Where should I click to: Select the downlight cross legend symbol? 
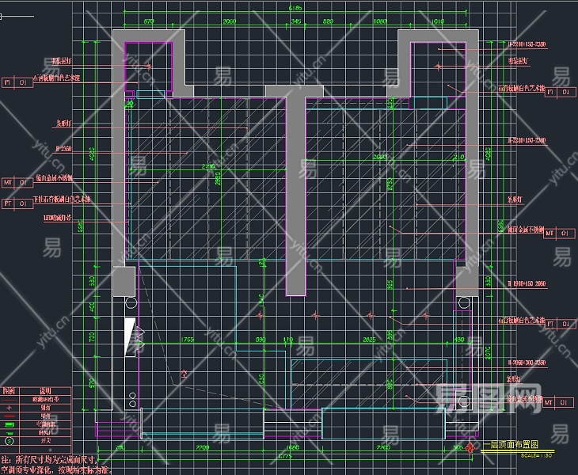click(x=10, y=408)
